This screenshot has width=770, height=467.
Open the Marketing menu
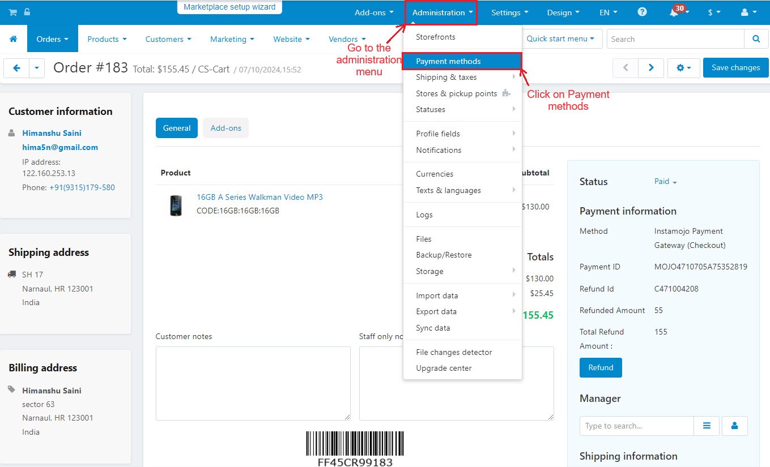(x=232, y=39)
